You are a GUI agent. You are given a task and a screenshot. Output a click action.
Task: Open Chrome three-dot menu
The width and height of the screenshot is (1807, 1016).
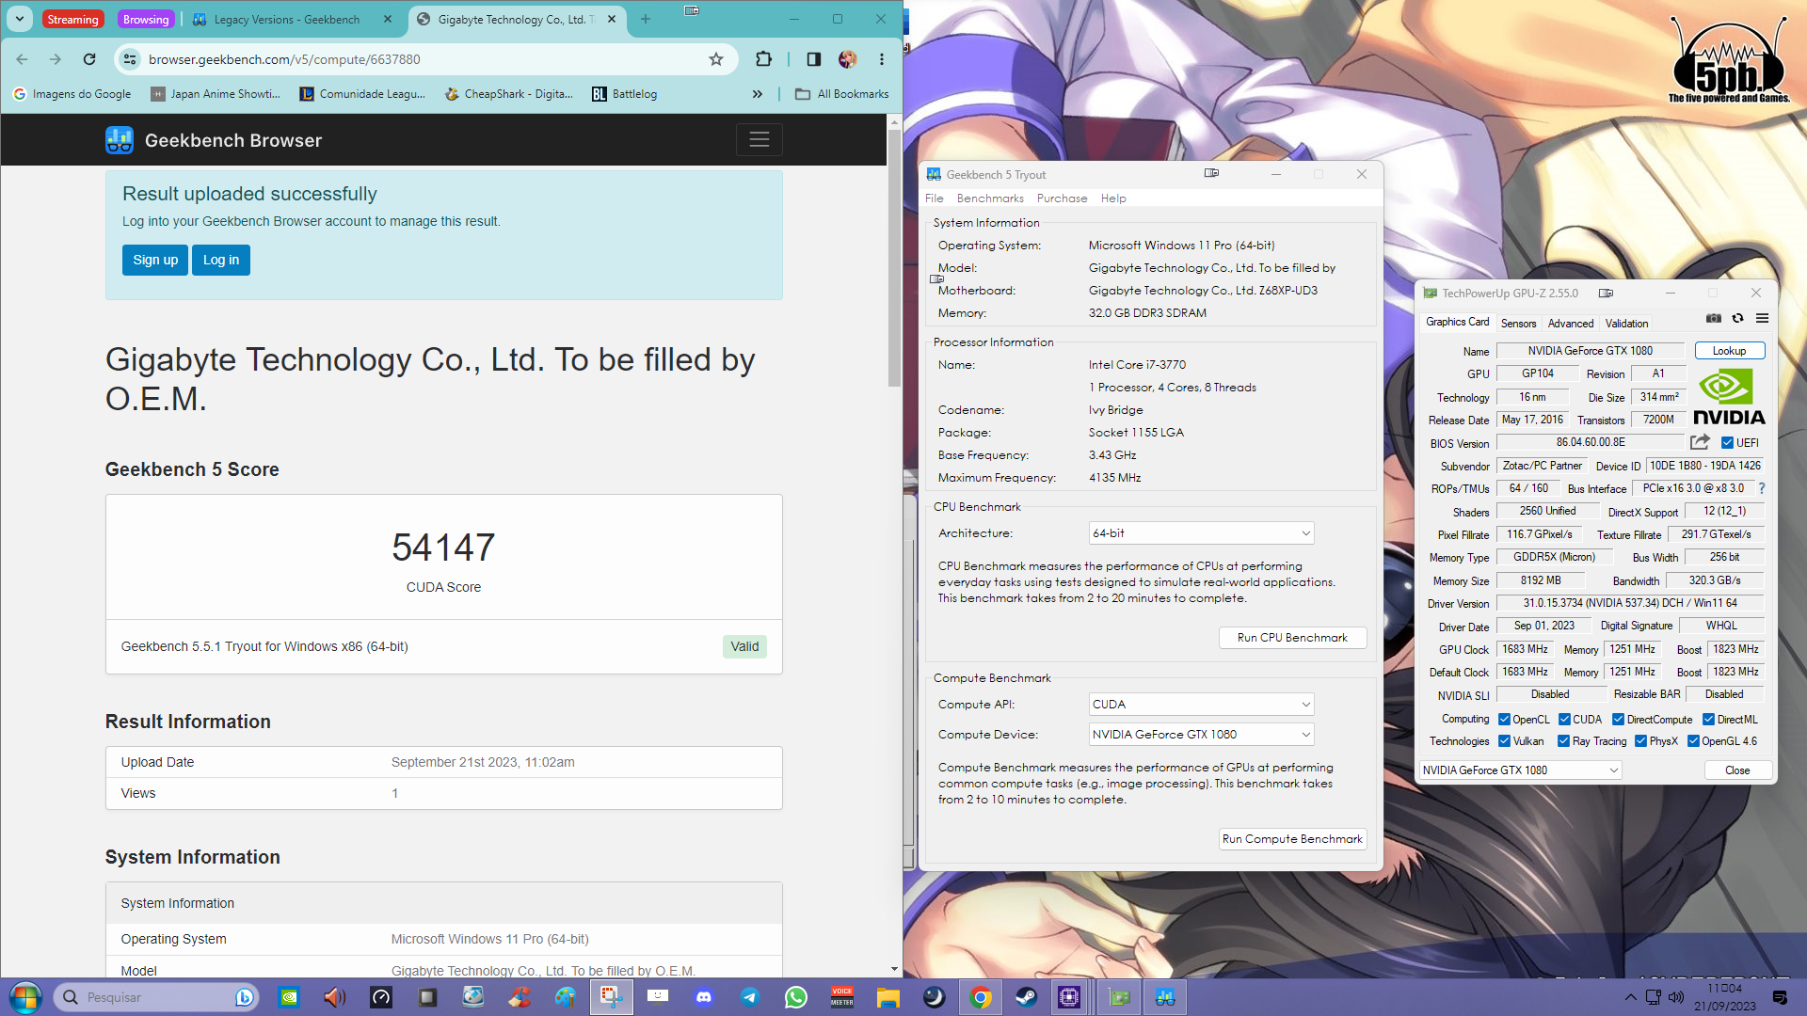pyautogui.click(x=882, y=59)
